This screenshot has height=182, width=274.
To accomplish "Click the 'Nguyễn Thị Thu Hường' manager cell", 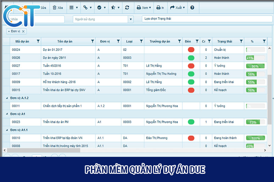I will point(161,74).
